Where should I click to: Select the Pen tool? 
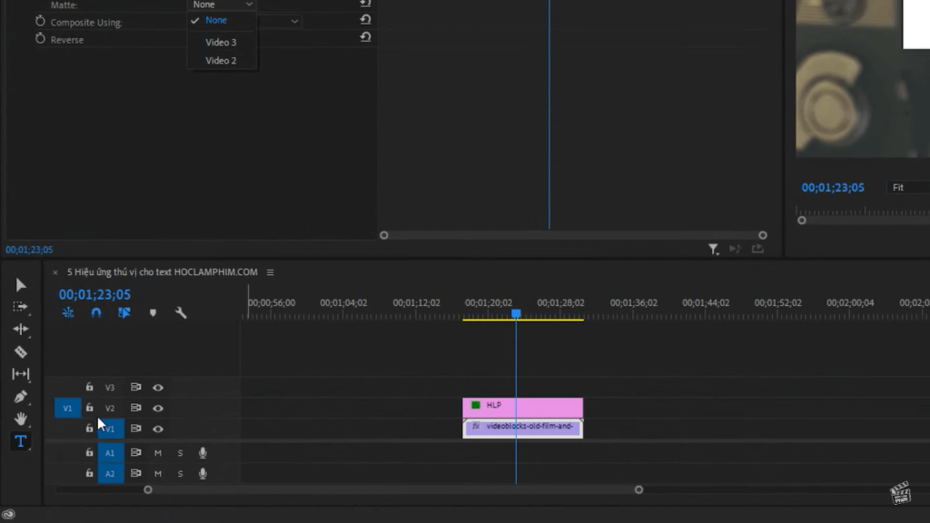coord(20,397)
